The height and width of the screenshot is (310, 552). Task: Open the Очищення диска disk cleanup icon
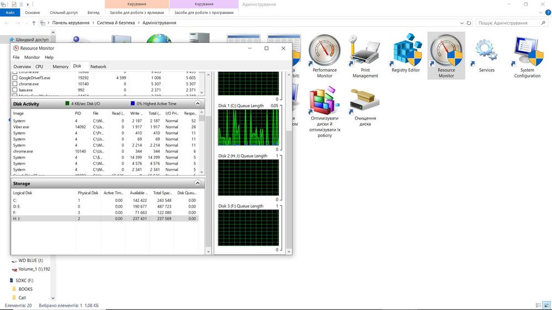(365, 107)
